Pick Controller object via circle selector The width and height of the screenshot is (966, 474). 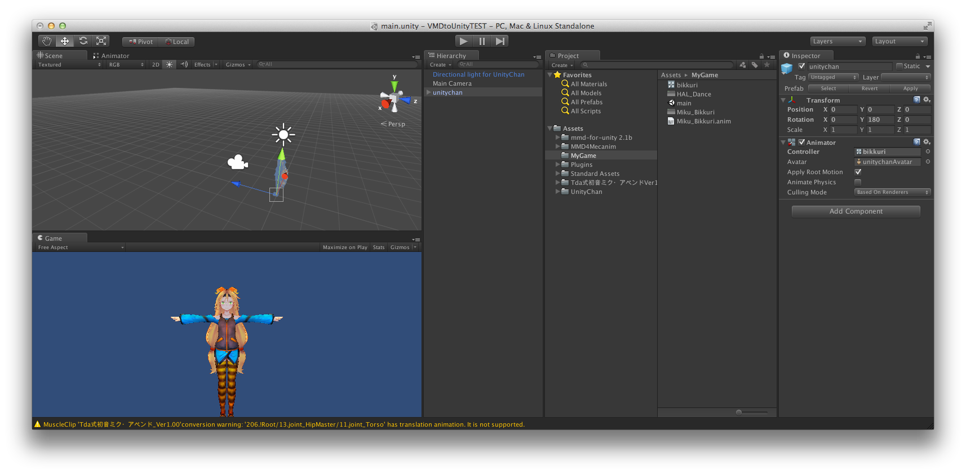click(928, 152)
